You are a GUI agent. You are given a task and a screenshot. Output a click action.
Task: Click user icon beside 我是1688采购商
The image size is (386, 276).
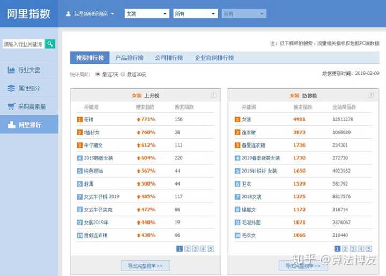[x=68, y=14]
